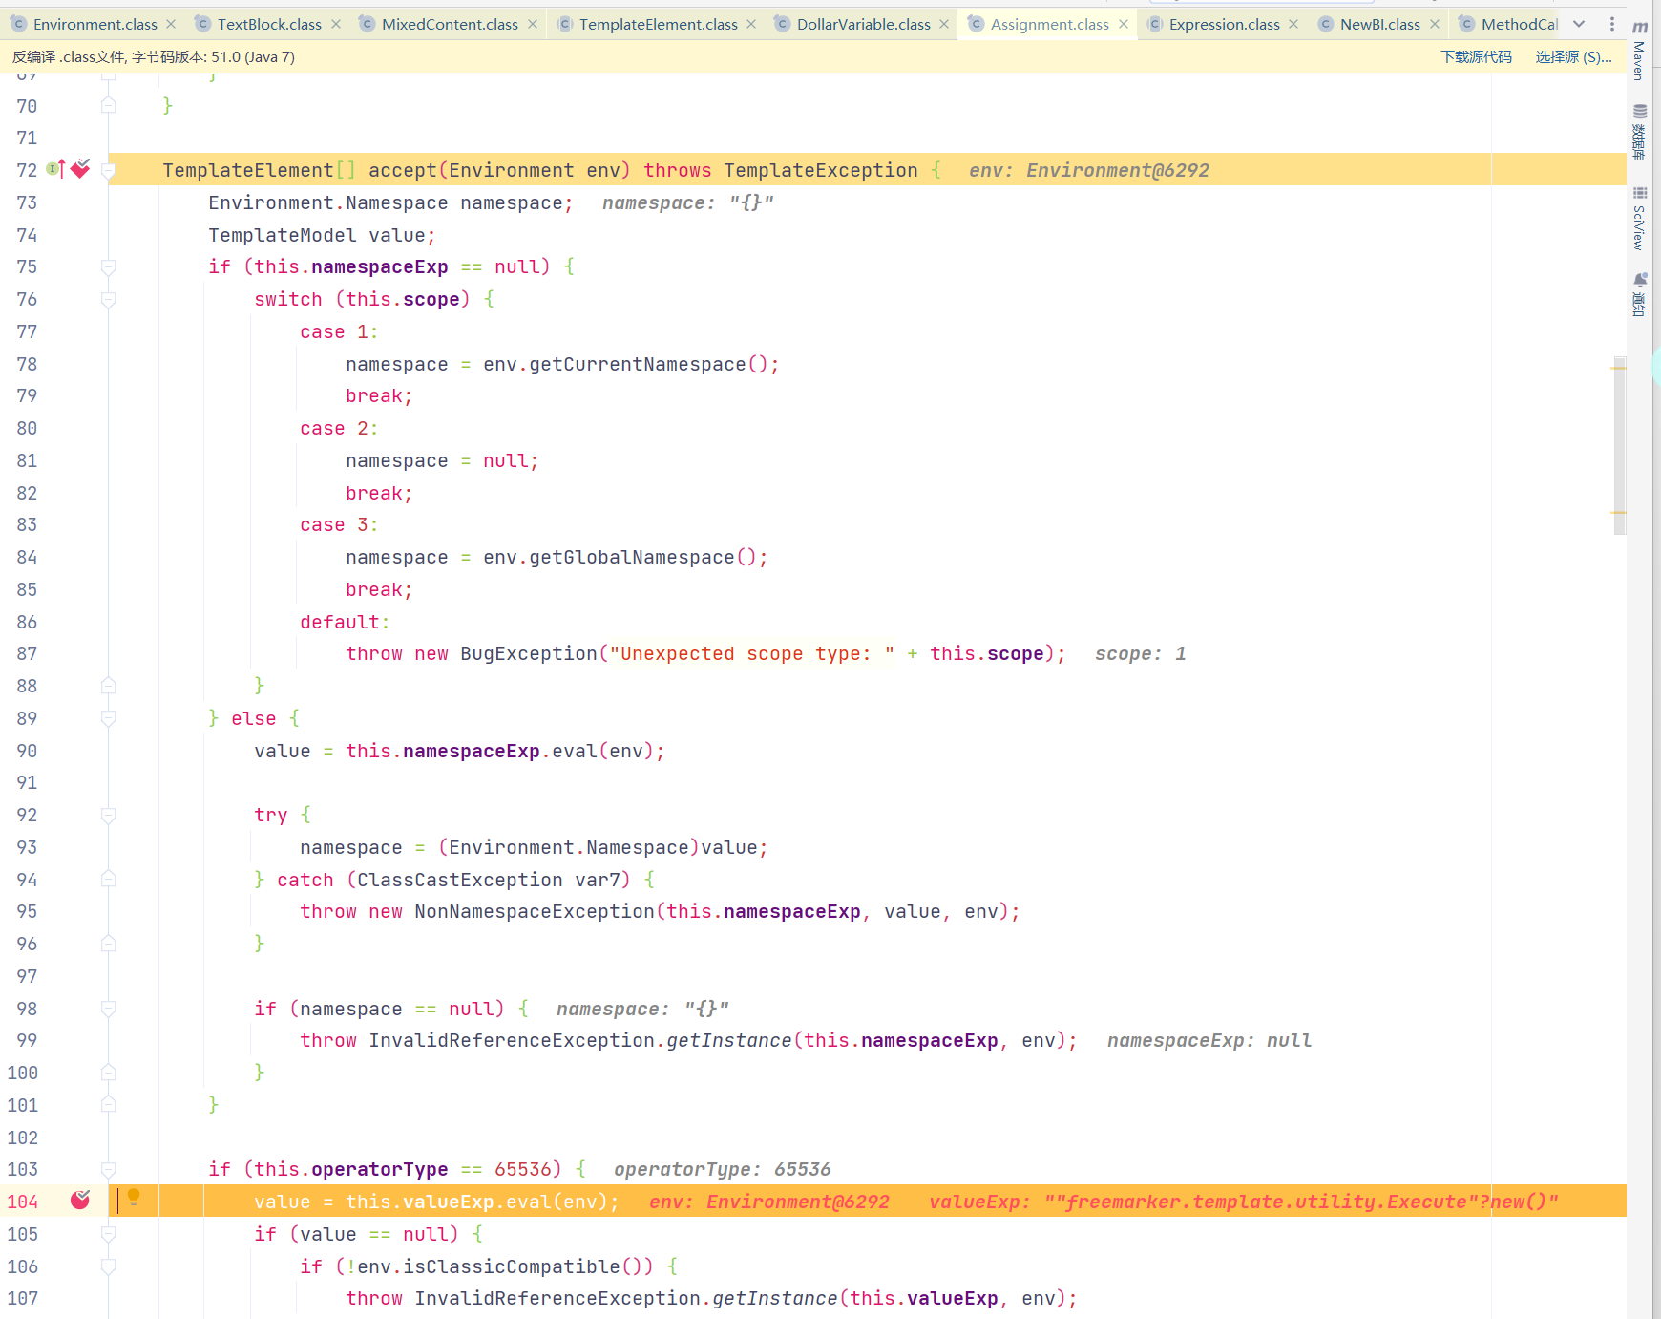Collapse the namespaceExp if block on line 75
This screenshot has width=1661, height=1319.
pyautogui.click(x=109, y=267)
